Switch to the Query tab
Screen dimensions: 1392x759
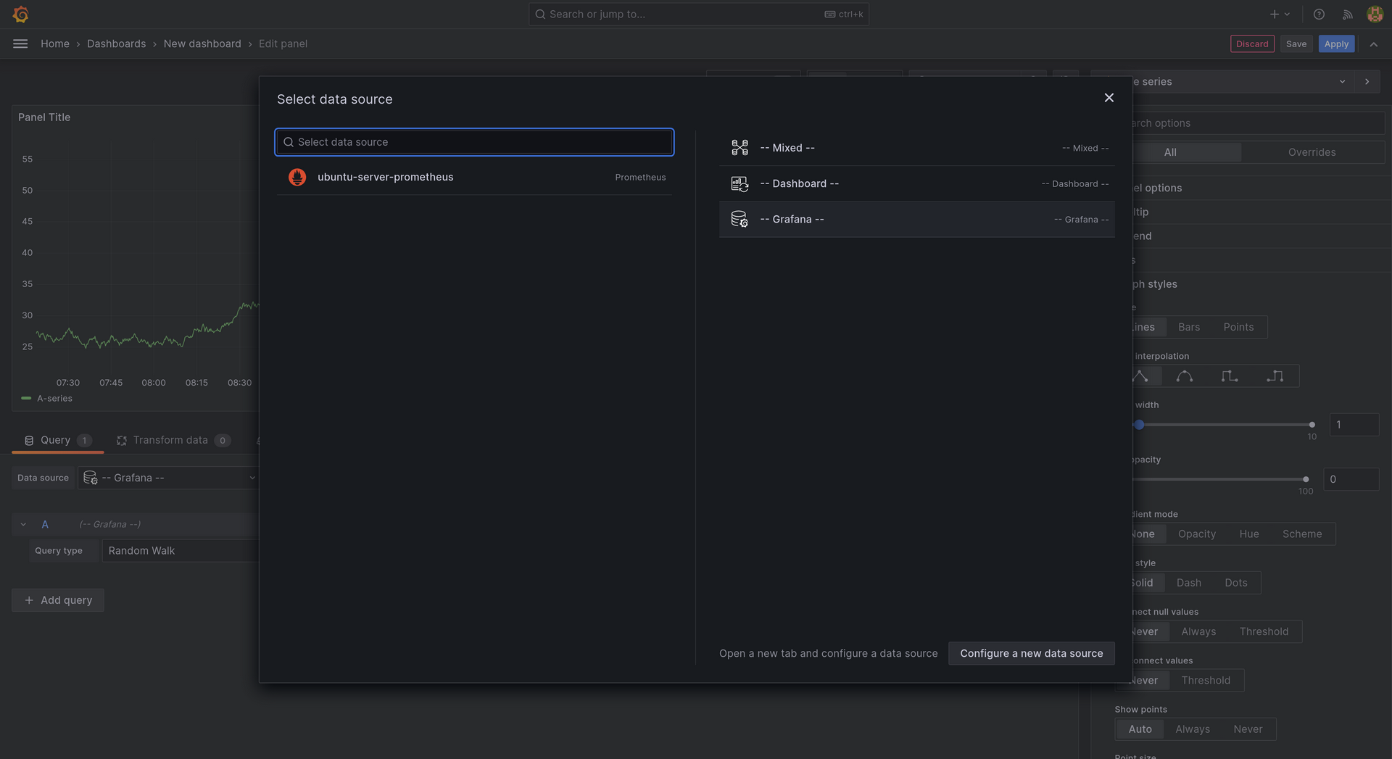[58, 441]
